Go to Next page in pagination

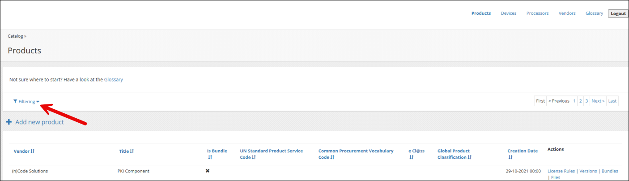coord(598,101)
